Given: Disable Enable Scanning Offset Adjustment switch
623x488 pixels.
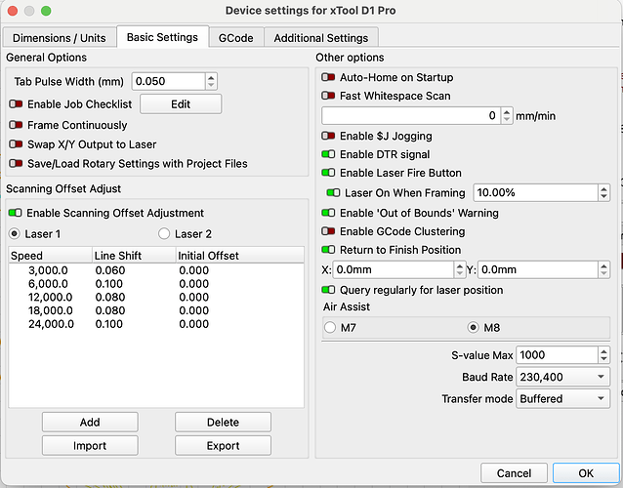Looking at the screenshot, I should tap(15, 213).
